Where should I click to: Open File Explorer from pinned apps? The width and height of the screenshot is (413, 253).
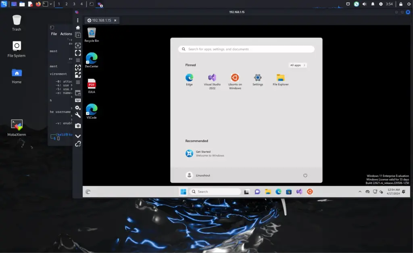[281, 80]
